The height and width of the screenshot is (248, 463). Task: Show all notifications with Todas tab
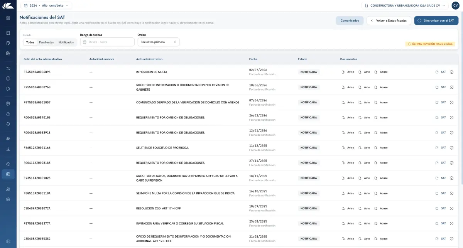tap(30, 42)
